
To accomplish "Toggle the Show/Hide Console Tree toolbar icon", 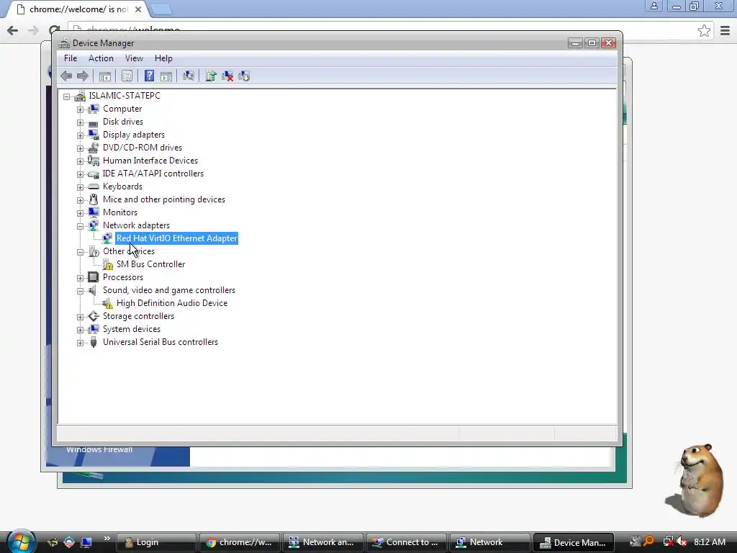I will tap(105, 76).
